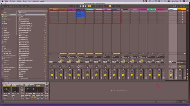
Task: Click the Link button
Action: tap(3, 6)
